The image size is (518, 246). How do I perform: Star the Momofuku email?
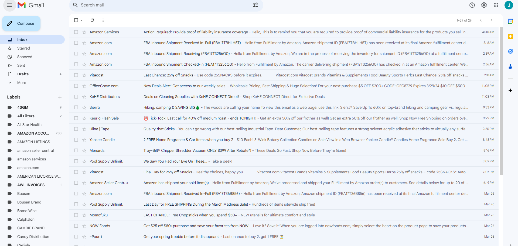pyautogui.click(x=84, y=215)
